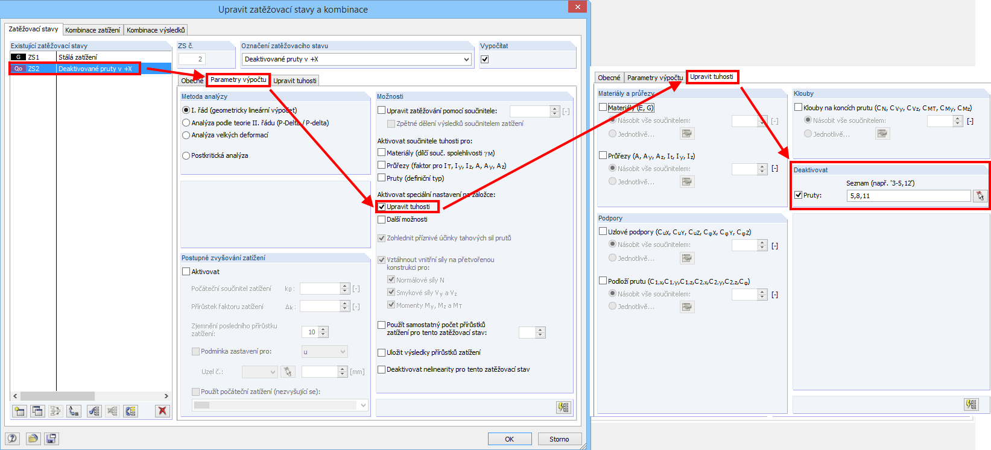Adjust the Počáteční součinitel zatížení k0 stepper
Screen dimensions: 991x450
click(345, 289)
